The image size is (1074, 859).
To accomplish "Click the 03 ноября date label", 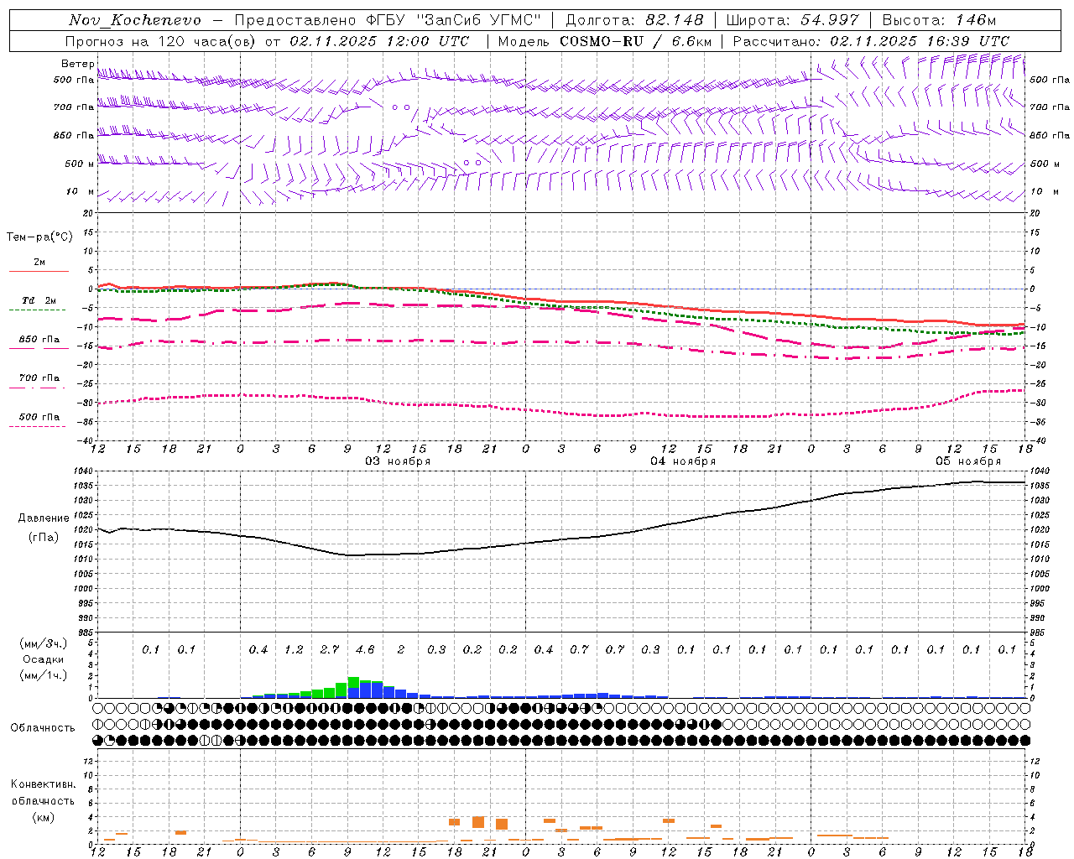I will [398, 461].
